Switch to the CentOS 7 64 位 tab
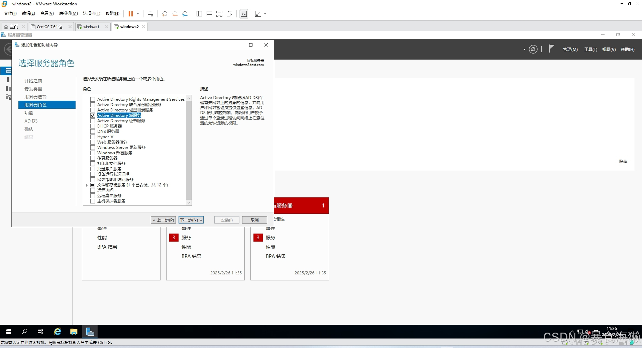 point(49,27)
